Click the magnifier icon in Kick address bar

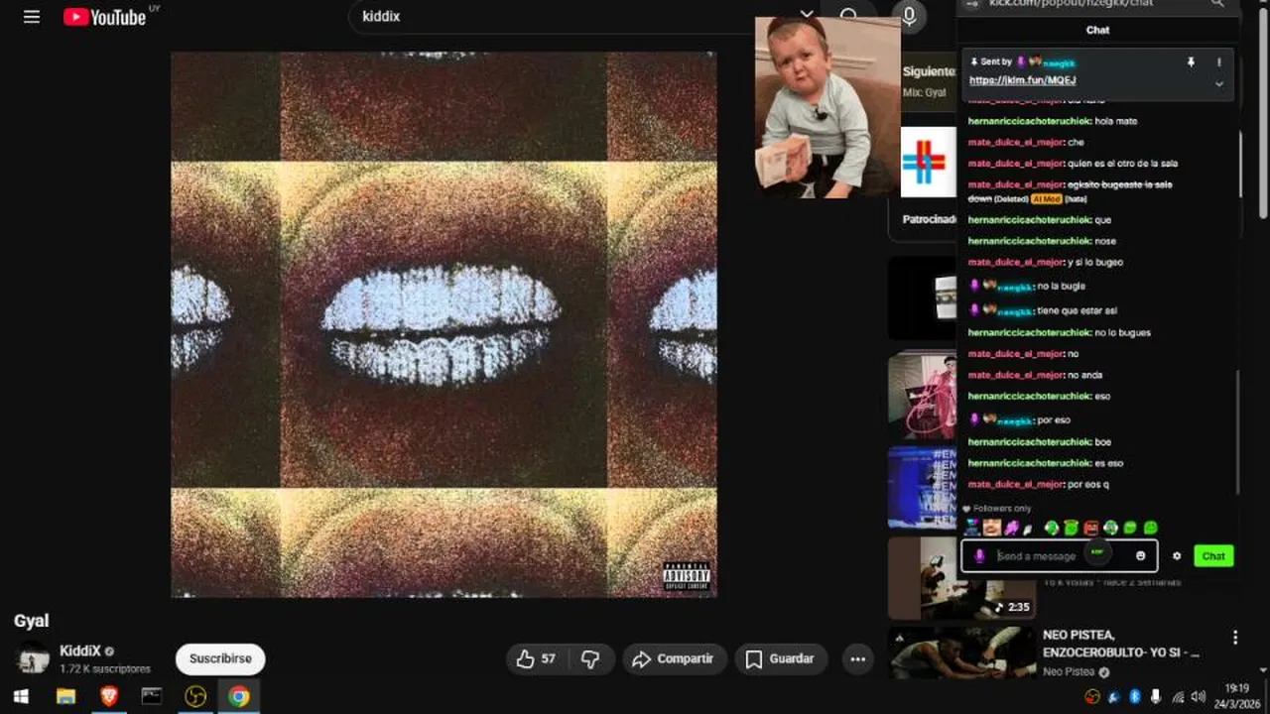tap(1217, 4)
